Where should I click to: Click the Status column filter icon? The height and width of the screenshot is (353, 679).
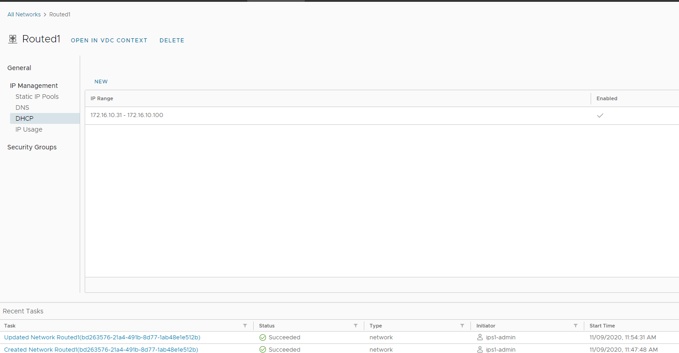pyautogui.click(x=356, y=326)
